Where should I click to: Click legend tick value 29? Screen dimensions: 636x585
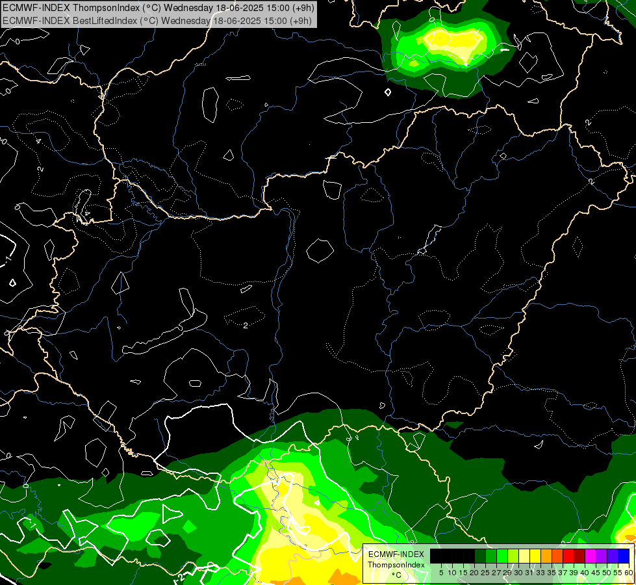click(508, 573)
